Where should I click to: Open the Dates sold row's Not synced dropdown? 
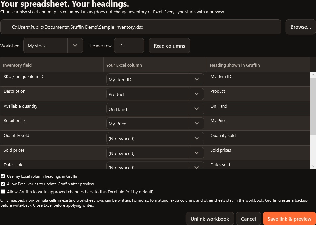(x=155, y=165)
